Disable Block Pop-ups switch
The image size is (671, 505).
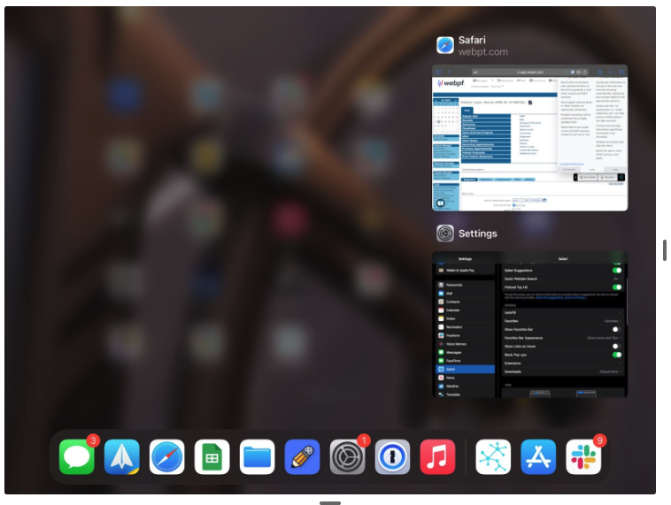pos(617,355)
